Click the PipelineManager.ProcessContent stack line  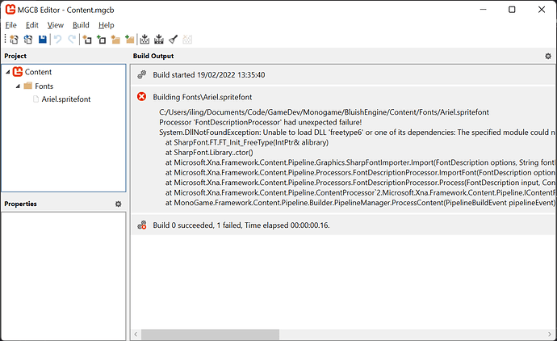pyautogui.click(x=360, y=203)
